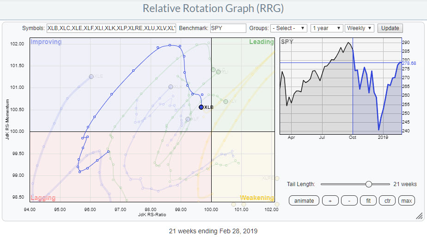The height and width of the screenshot is (237, 427).
Task: Click the faded XLK sector marker
Action: [171, 87]
